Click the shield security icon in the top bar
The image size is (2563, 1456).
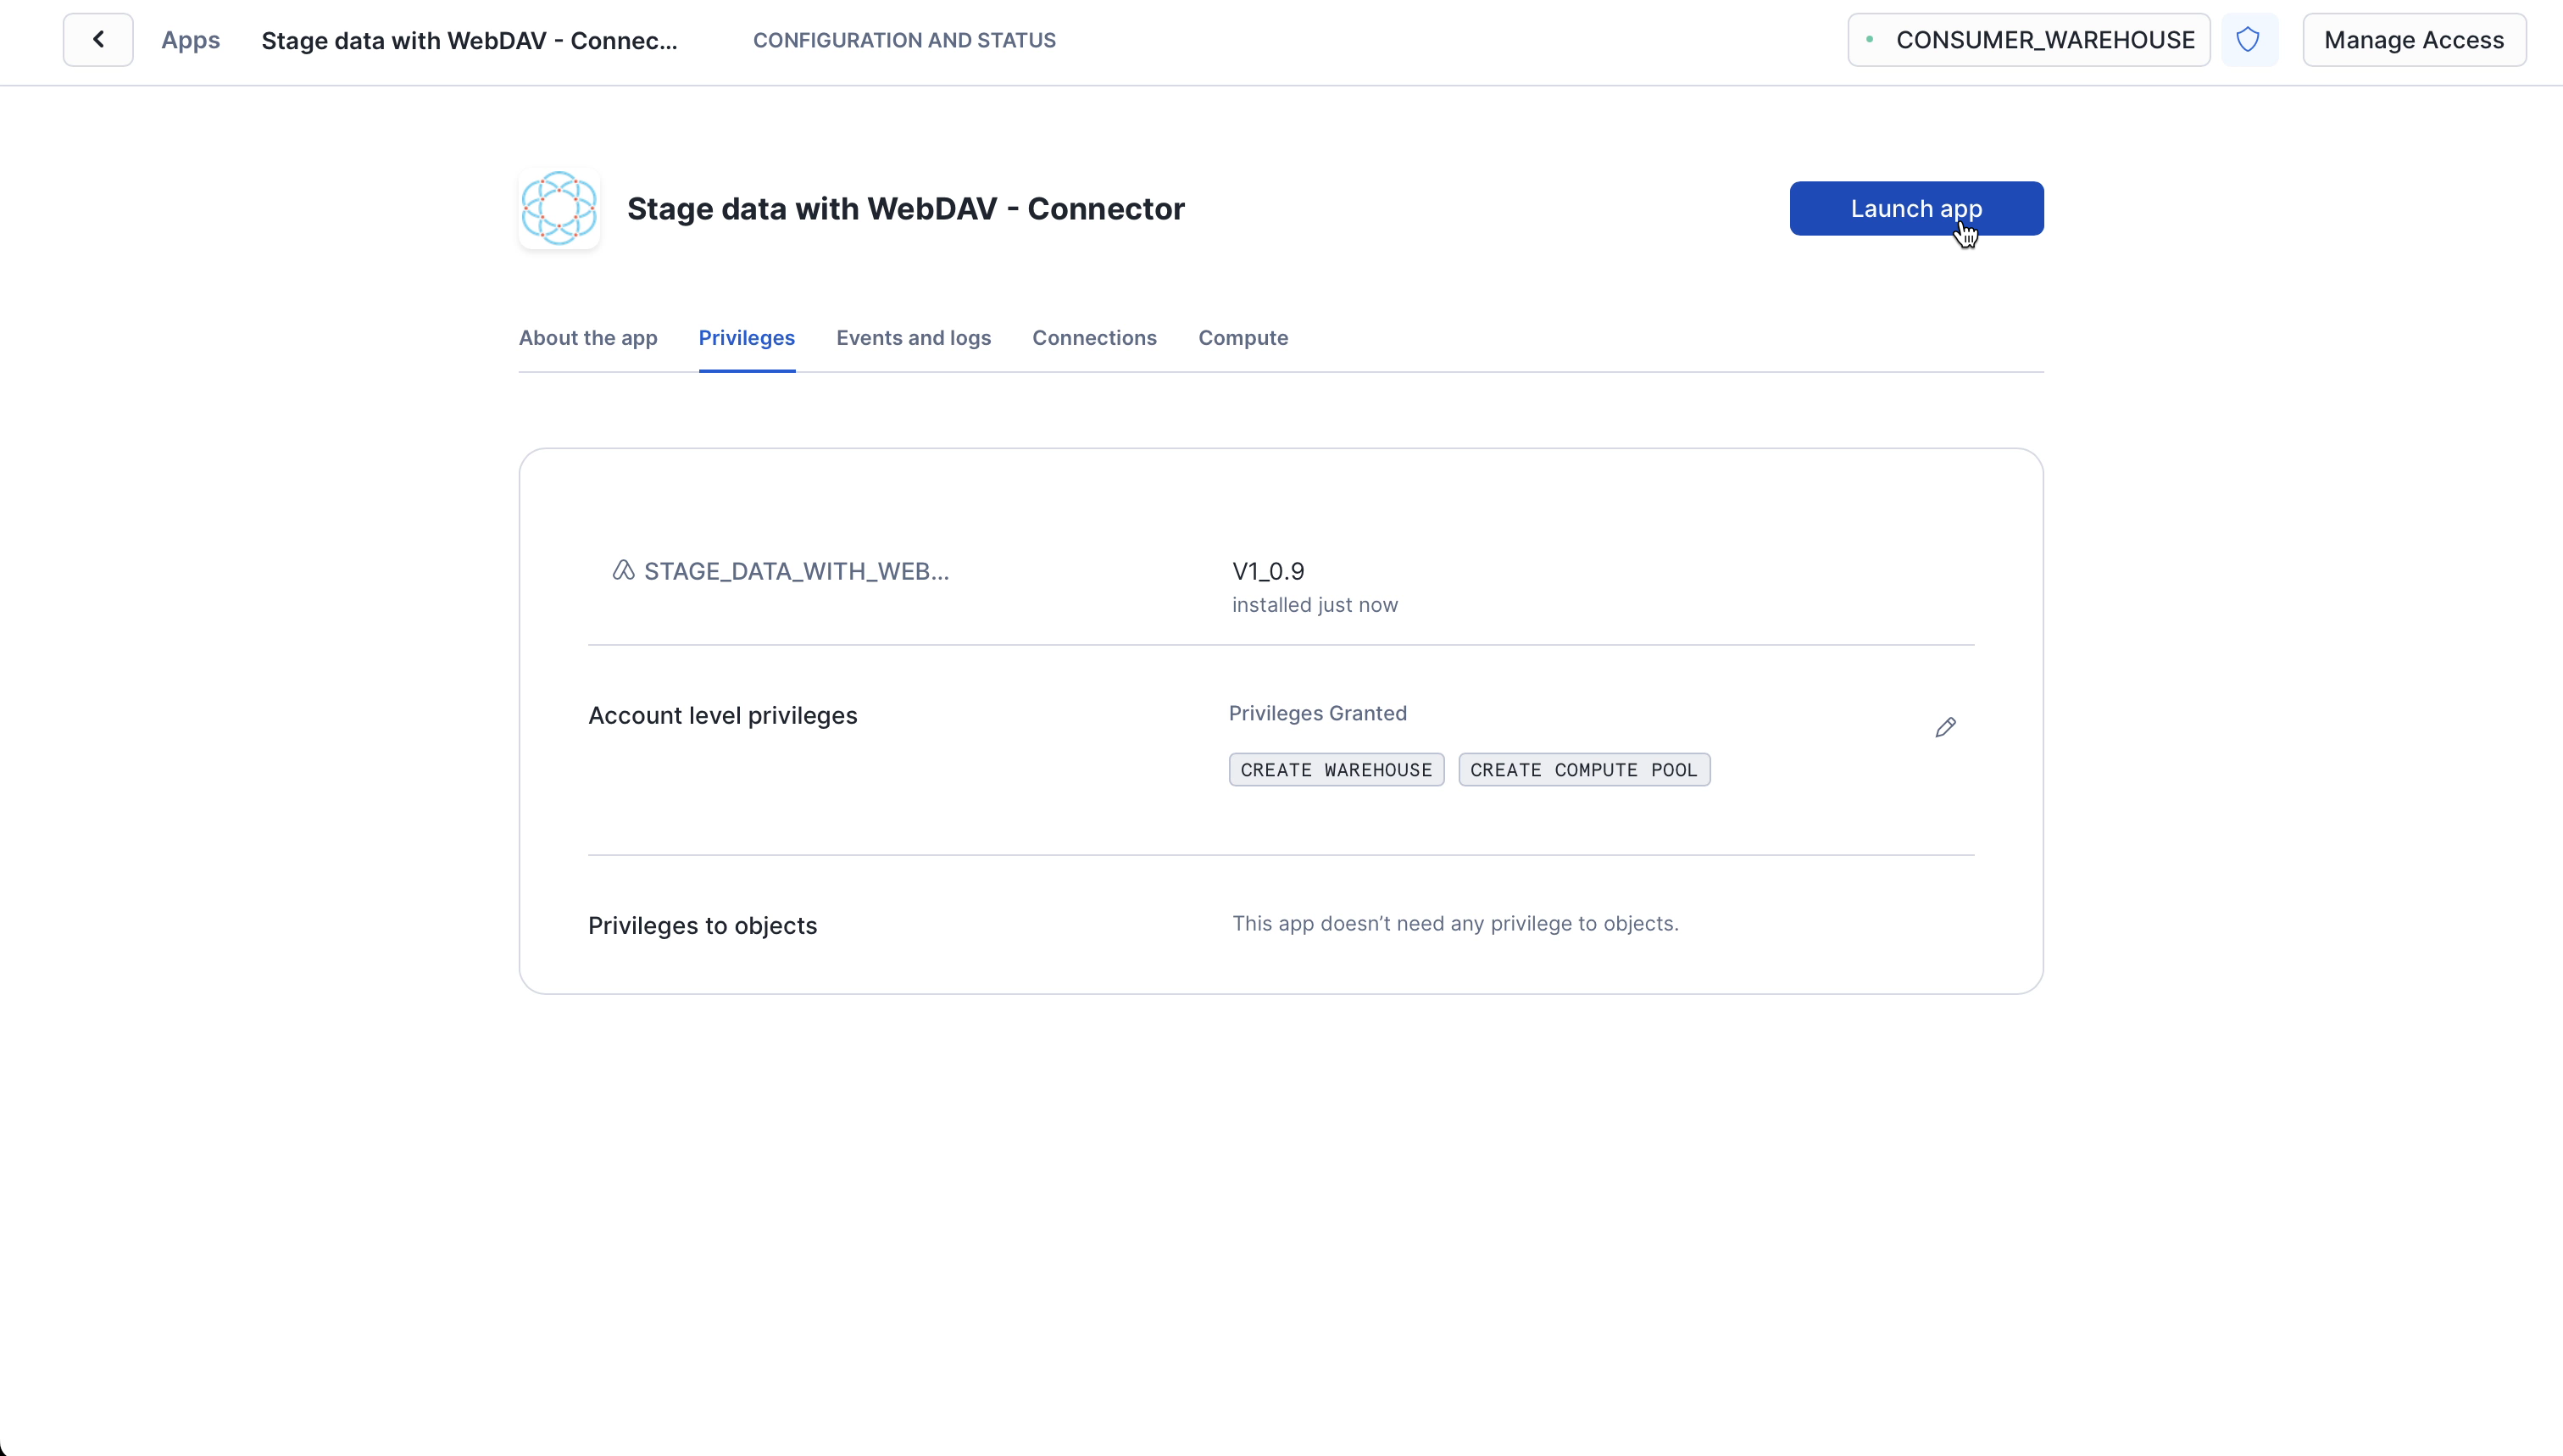pos(2249,39)
